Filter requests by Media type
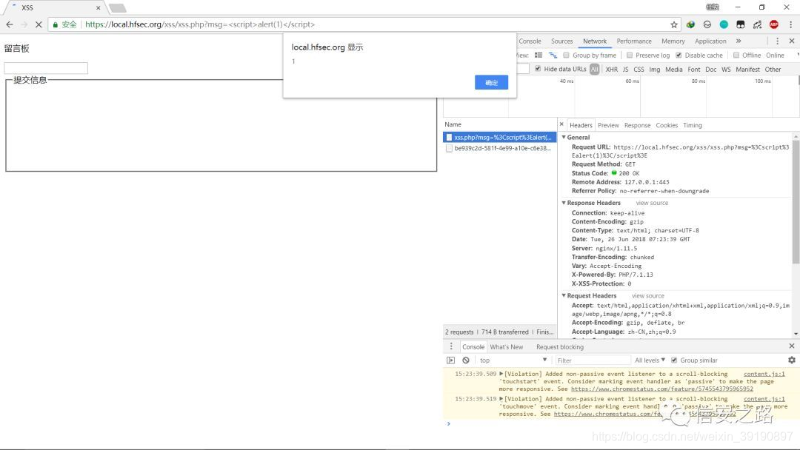The width and height of the screenshot is (800, 450). (673, 70)
